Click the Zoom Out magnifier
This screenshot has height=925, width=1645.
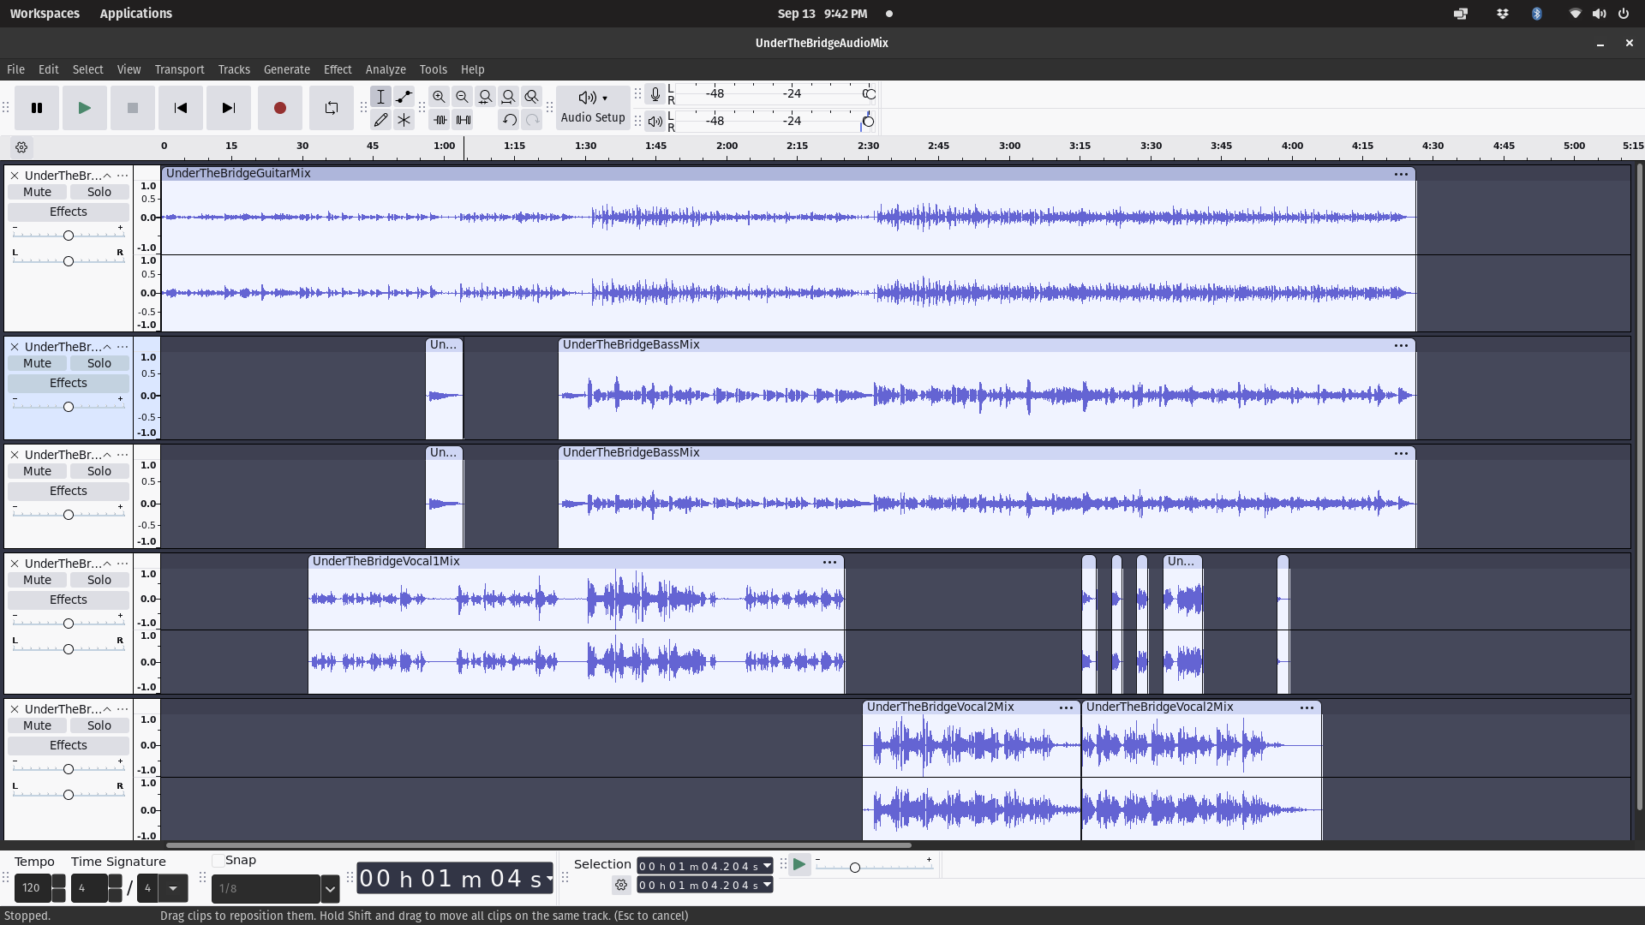tap(463, 97)
